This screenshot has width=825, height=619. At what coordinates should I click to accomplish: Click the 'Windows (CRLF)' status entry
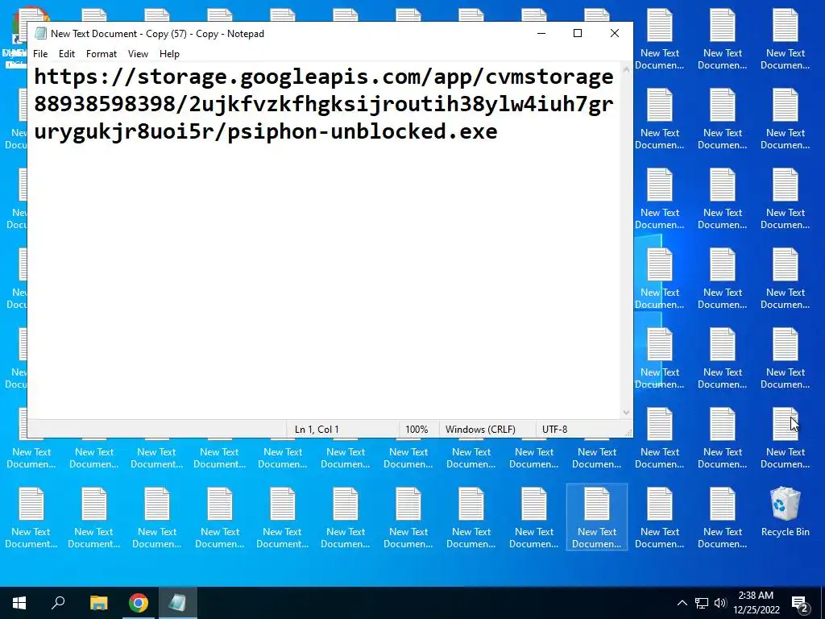480,430
